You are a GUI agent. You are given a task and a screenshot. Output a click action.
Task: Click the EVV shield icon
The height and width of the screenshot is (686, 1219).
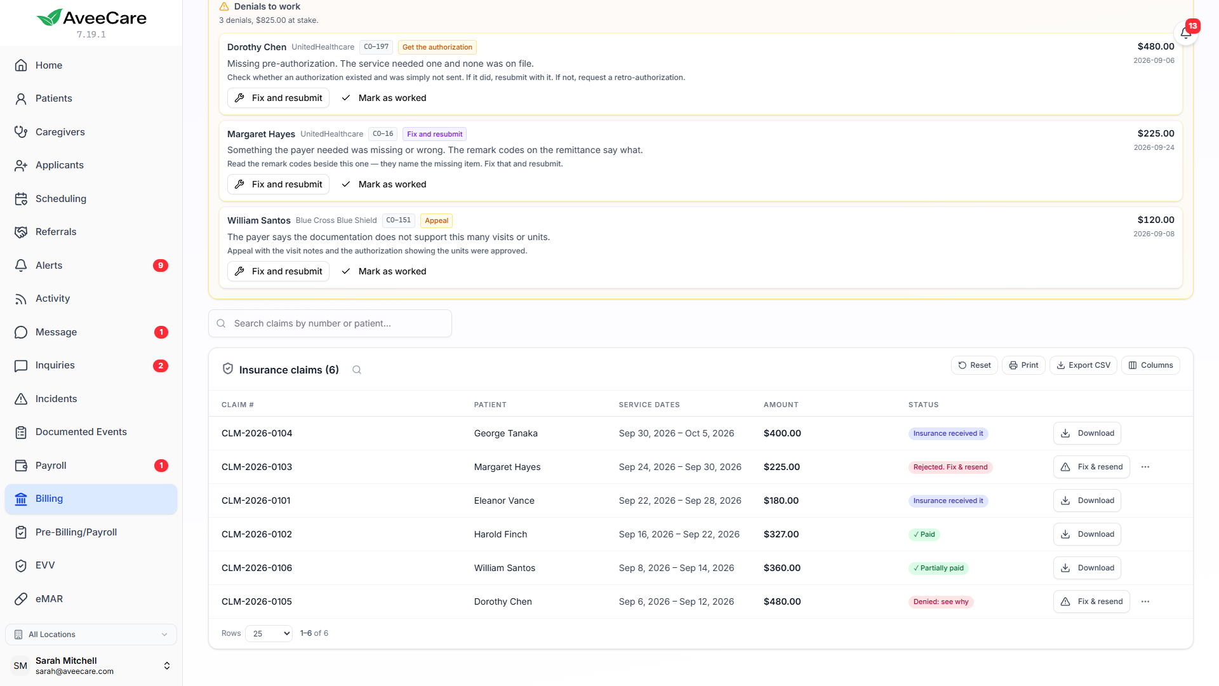pyautogui.click(x=21, y=565)
